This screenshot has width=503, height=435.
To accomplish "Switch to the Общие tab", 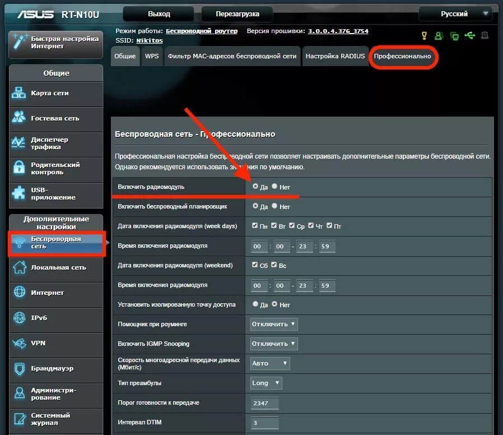I will pyautogui.click(x=125, y=56).
